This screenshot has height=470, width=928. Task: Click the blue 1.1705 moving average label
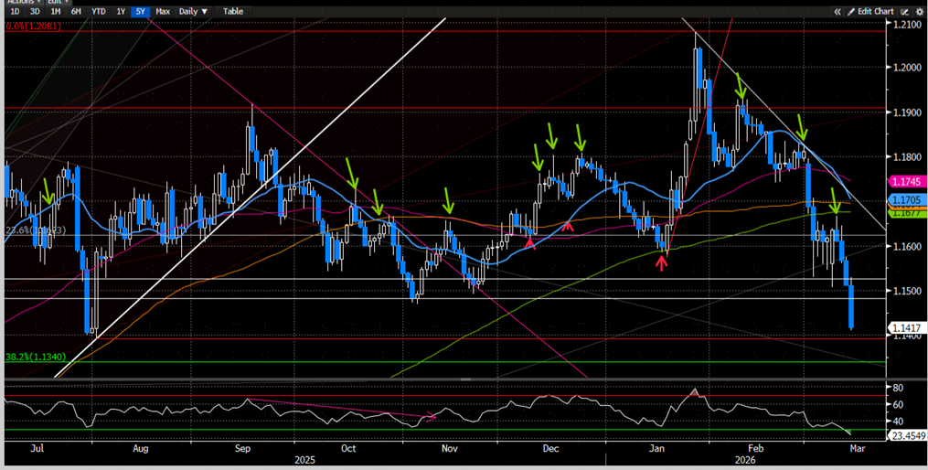pos(904,198)
